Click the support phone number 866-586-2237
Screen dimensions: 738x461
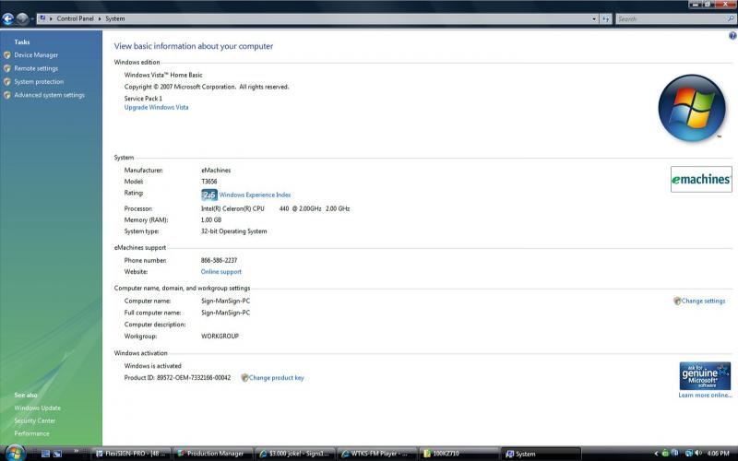pos(219,260)
